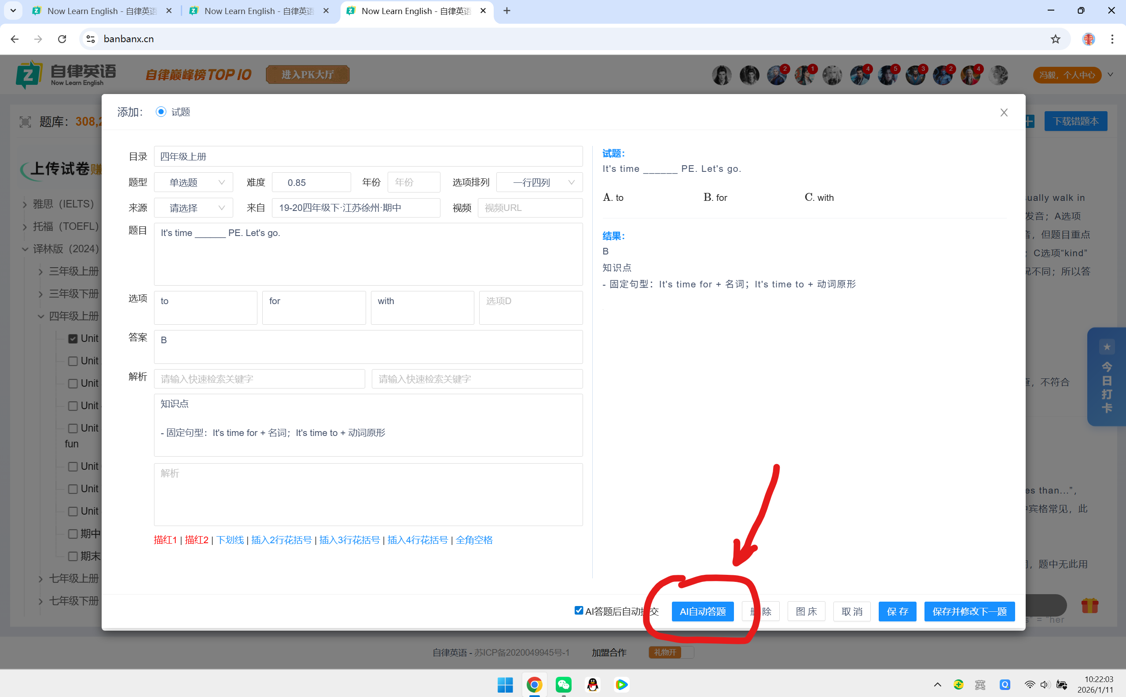1126x697 pixels.
Task: Open the 选项排列 一行四列 dropdown
Action: tap(539, 182)
